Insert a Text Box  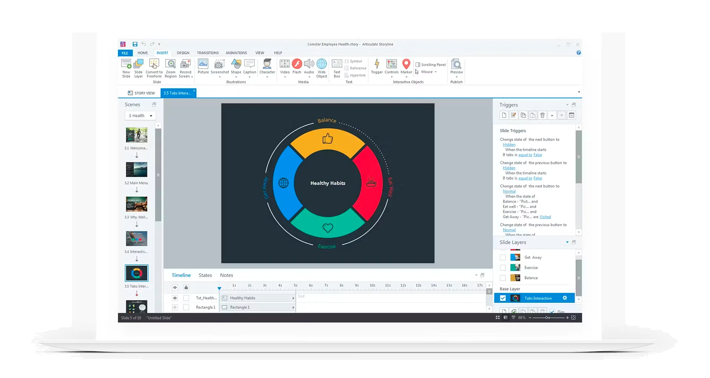337,68
